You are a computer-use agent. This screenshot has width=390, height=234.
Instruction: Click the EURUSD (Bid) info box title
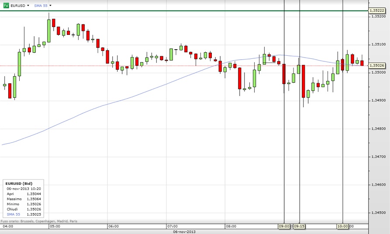click(x=18, y=183)
